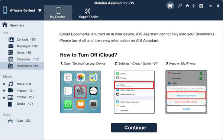
Task: Expand the Music tree arrow
Action: pyautogui.click(x=4, y=84)
